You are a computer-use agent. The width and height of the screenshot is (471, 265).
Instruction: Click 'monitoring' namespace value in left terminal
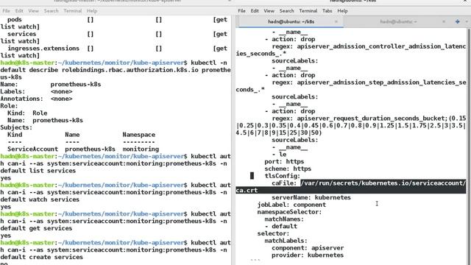pos(141,149)
